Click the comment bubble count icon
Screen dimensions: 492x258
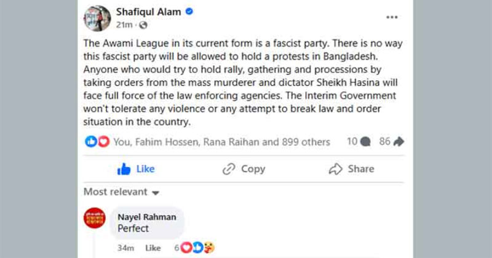(x=365, y=142)
